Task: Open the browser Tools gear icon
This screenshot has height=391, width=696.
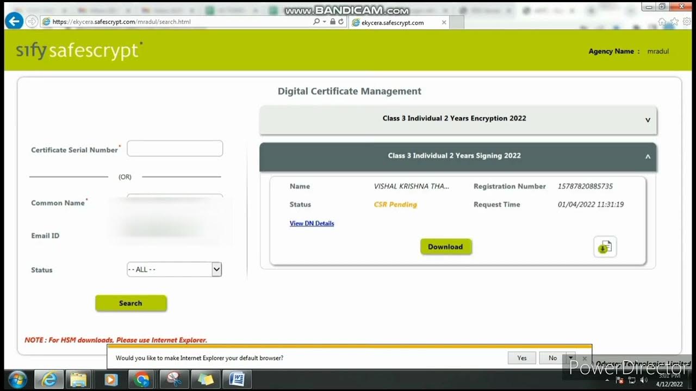Action: (x=687, y=22)
